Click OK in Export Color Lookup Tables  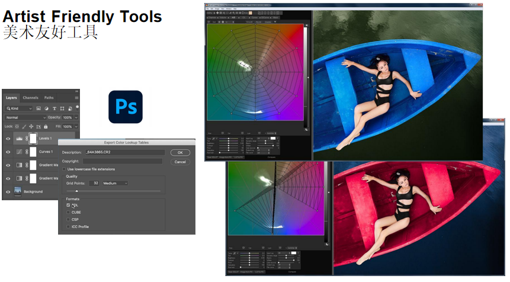180,153
